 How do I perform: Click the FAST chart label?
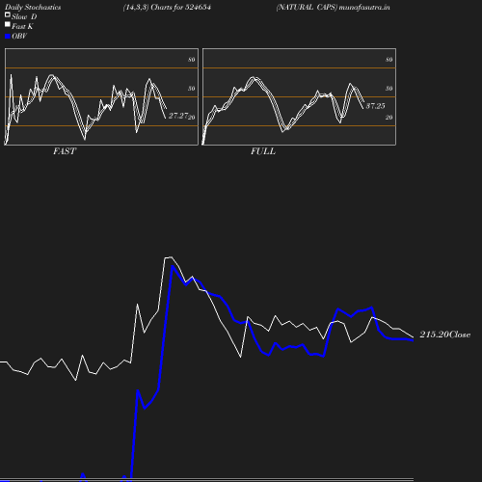65,151
